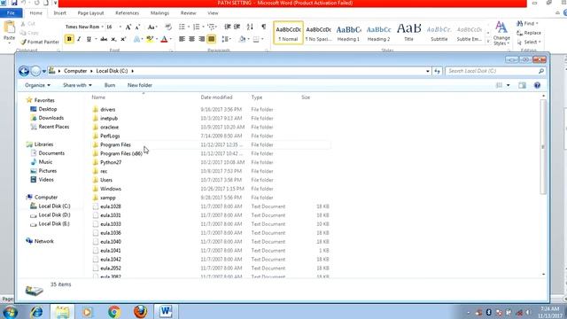Toggle Italic formatting in Word ribbon
This screenshot has height=319, width=567.
tap(79, 39)
